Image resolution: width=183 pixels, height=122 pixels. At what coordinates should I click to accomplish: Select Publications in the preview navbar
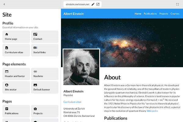(150, 14)
